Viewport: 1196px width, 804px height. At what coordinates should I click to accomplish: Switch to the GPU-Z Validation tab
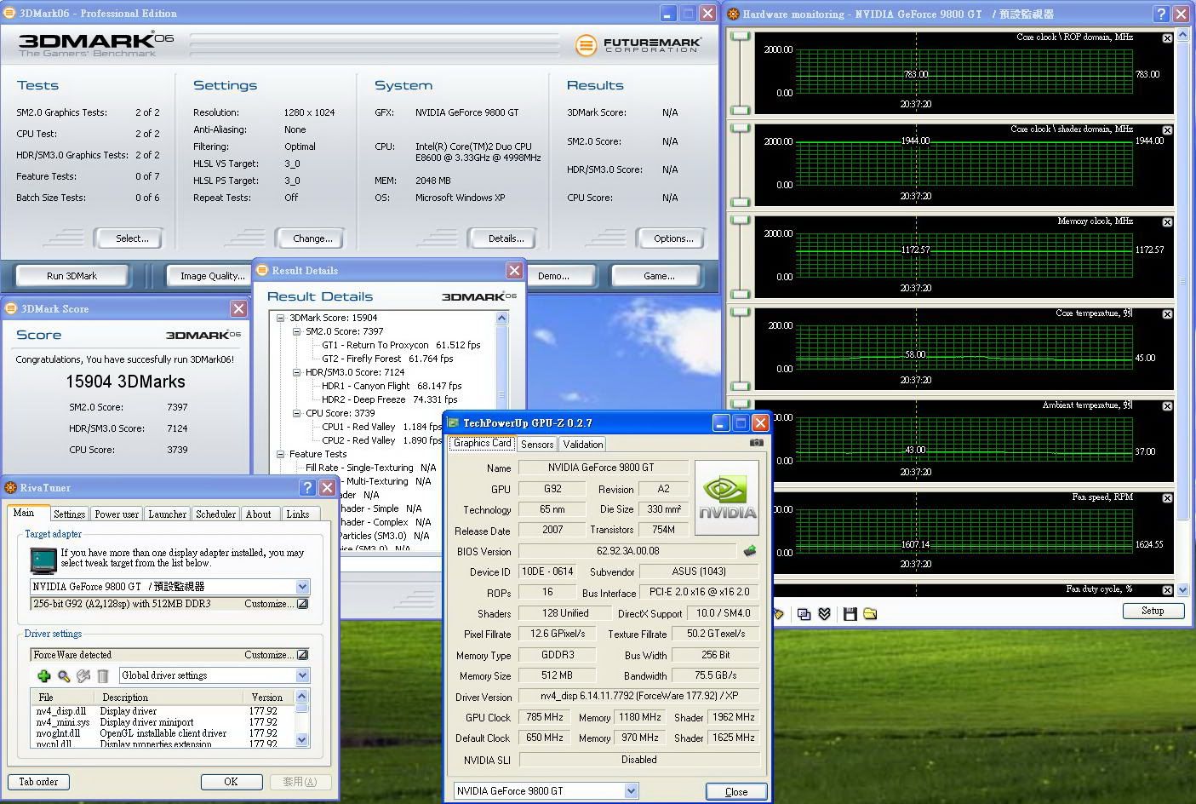583,444
